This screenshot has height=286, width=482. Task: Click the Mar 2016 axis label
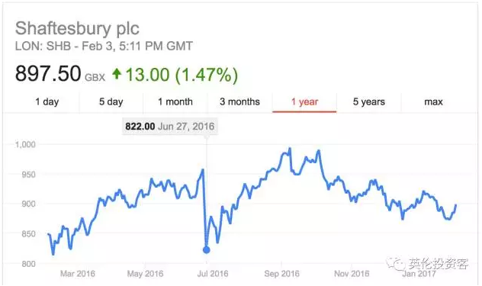[78, 274]
